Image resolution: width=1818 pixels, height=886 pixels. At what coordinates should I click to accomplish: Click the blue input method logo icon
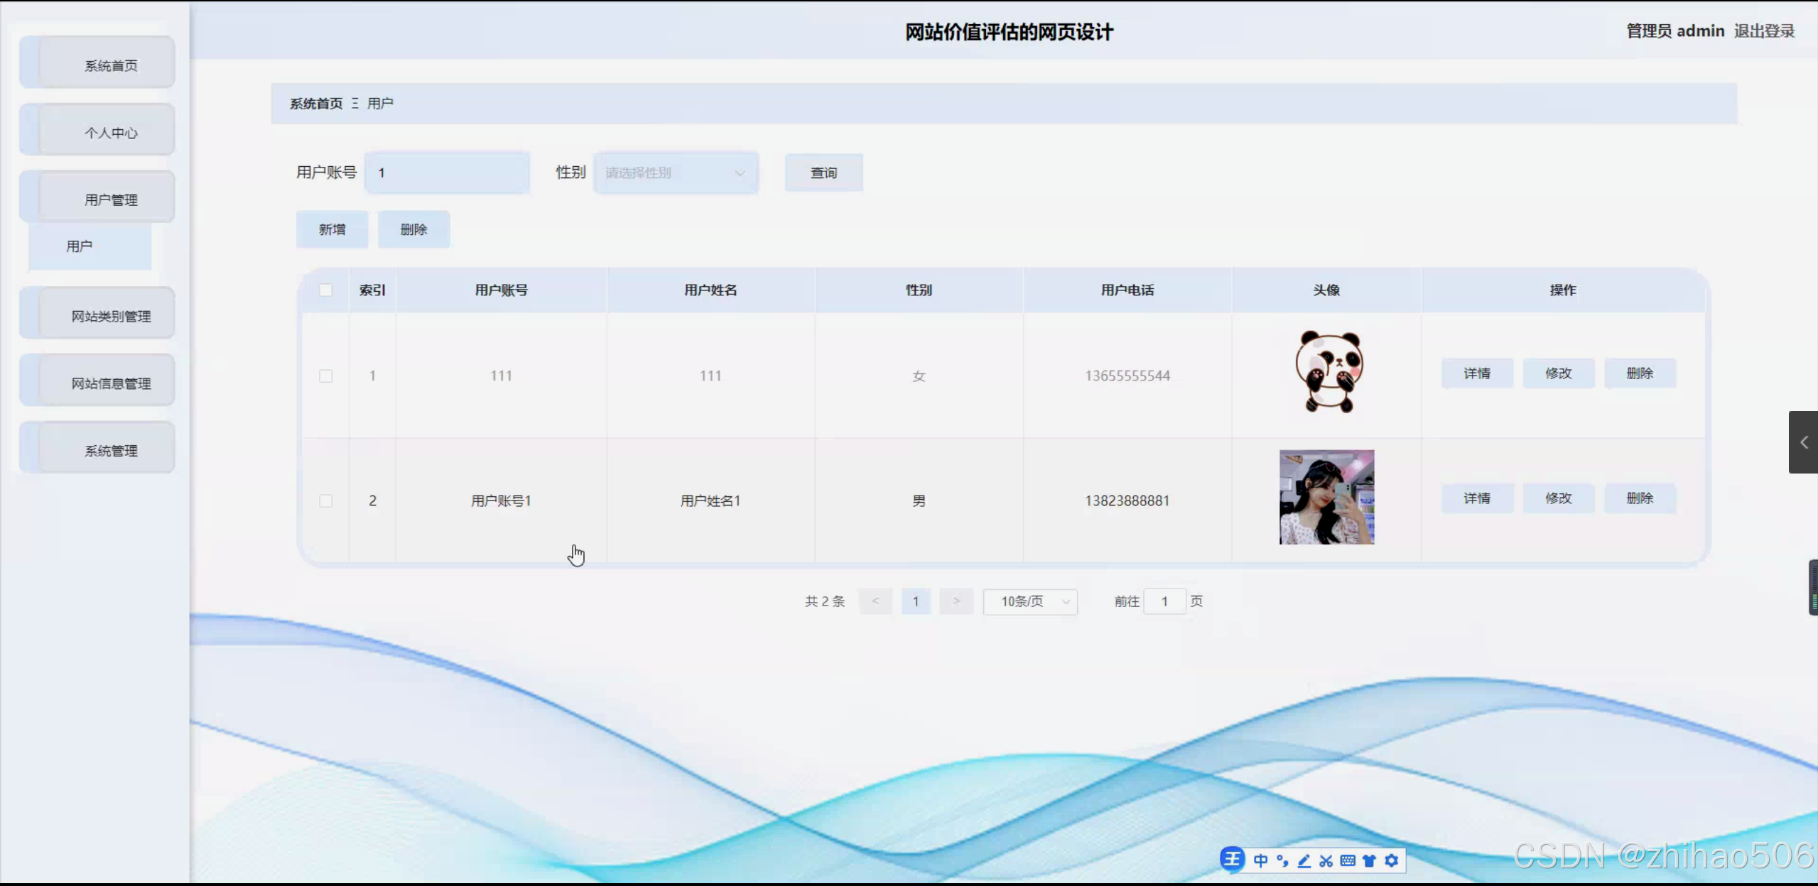point(1232,858)
